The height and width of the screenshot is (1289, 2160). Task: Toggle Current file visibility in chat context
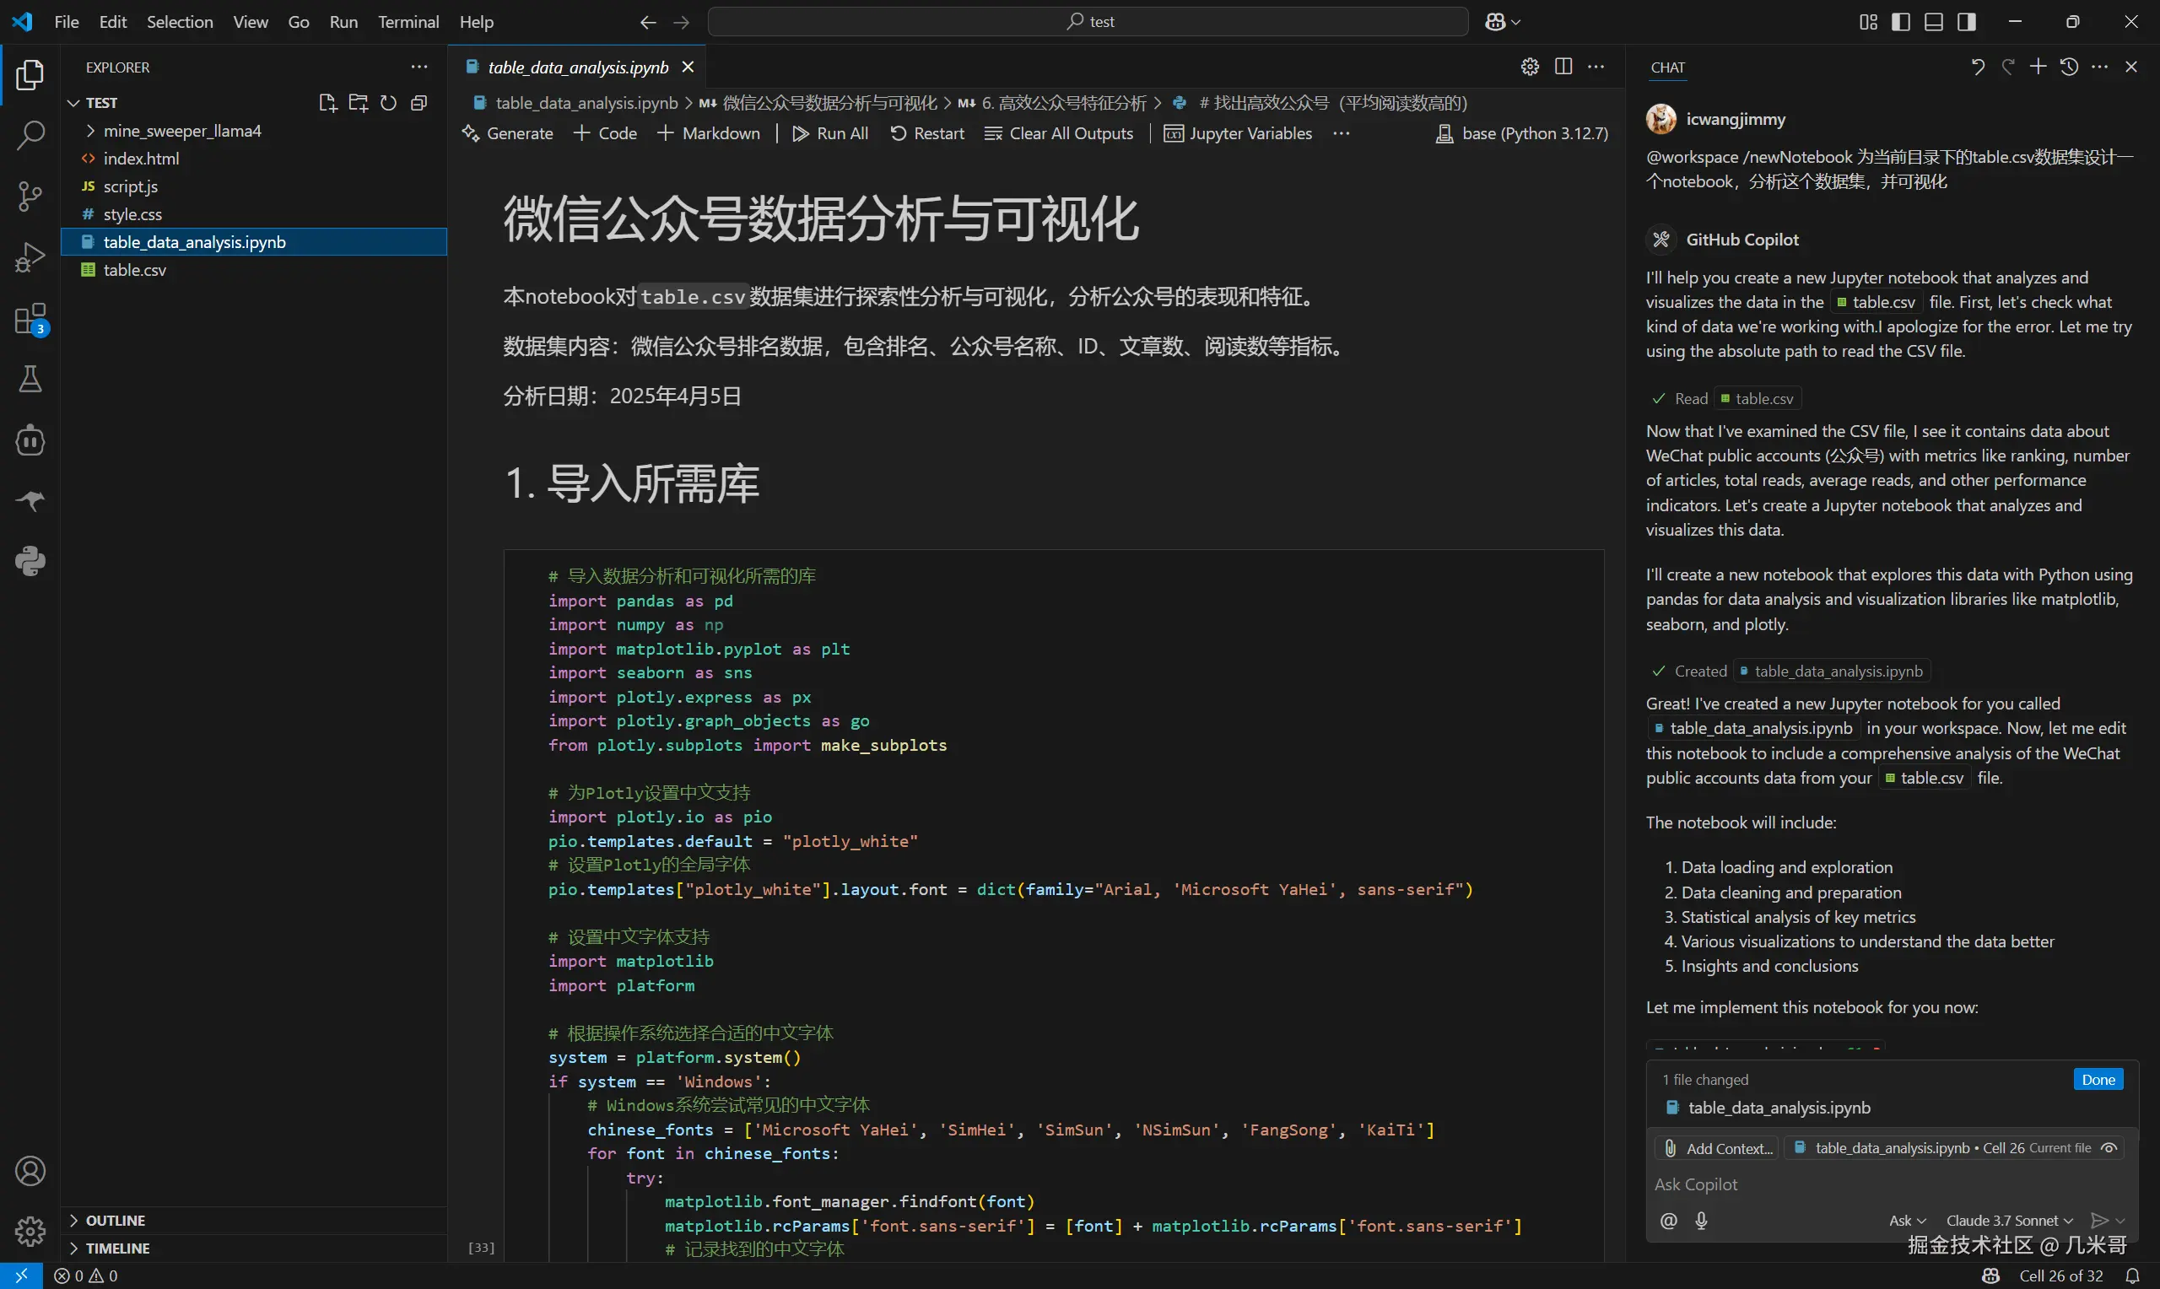click(x=2110, y=1146)
